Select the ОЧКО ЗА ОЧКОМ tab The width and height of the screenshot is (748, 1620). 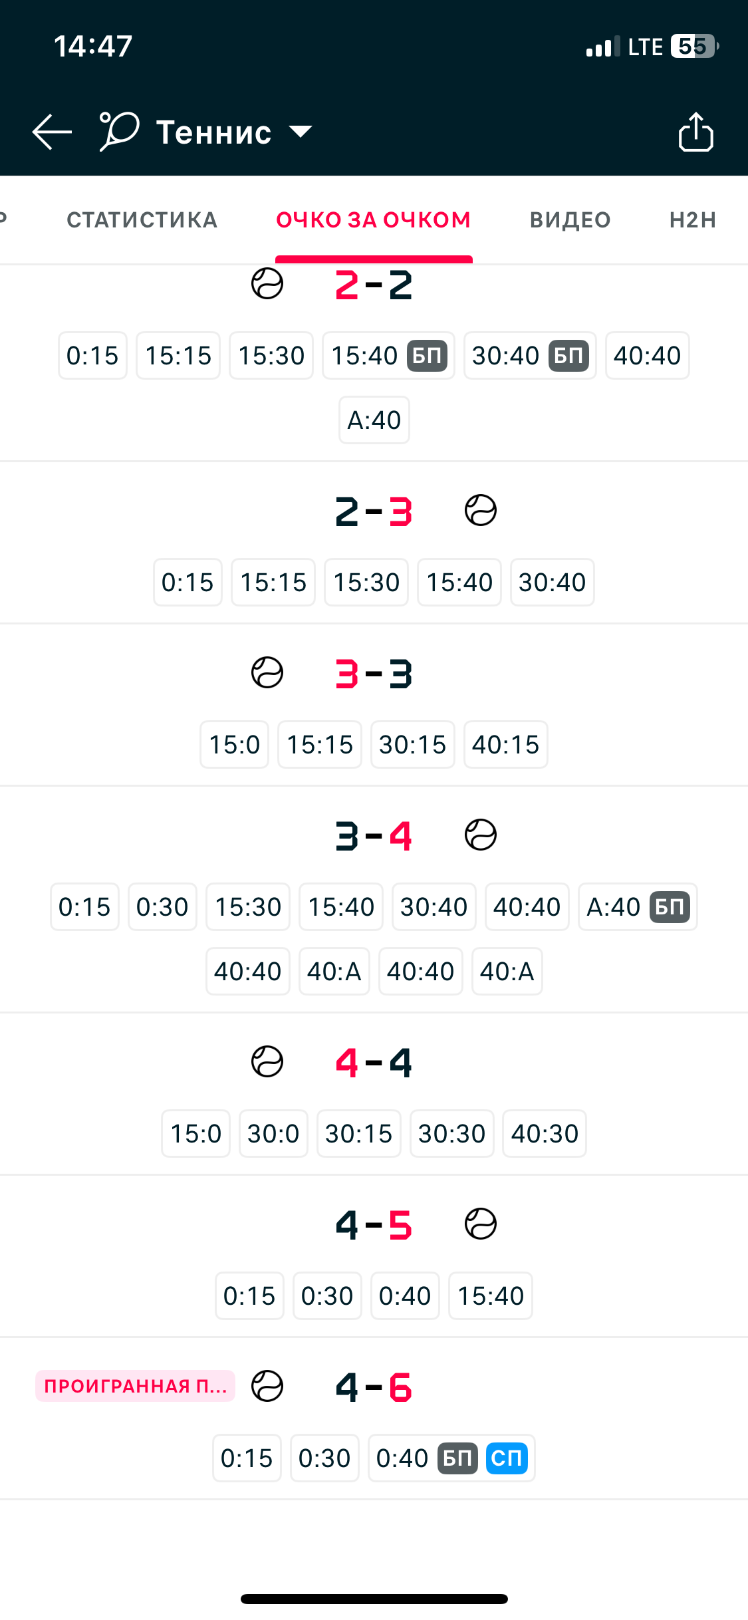coord(373,220)
